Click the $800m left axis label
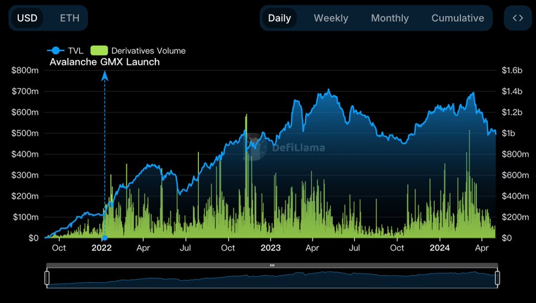 pos(24,70)
